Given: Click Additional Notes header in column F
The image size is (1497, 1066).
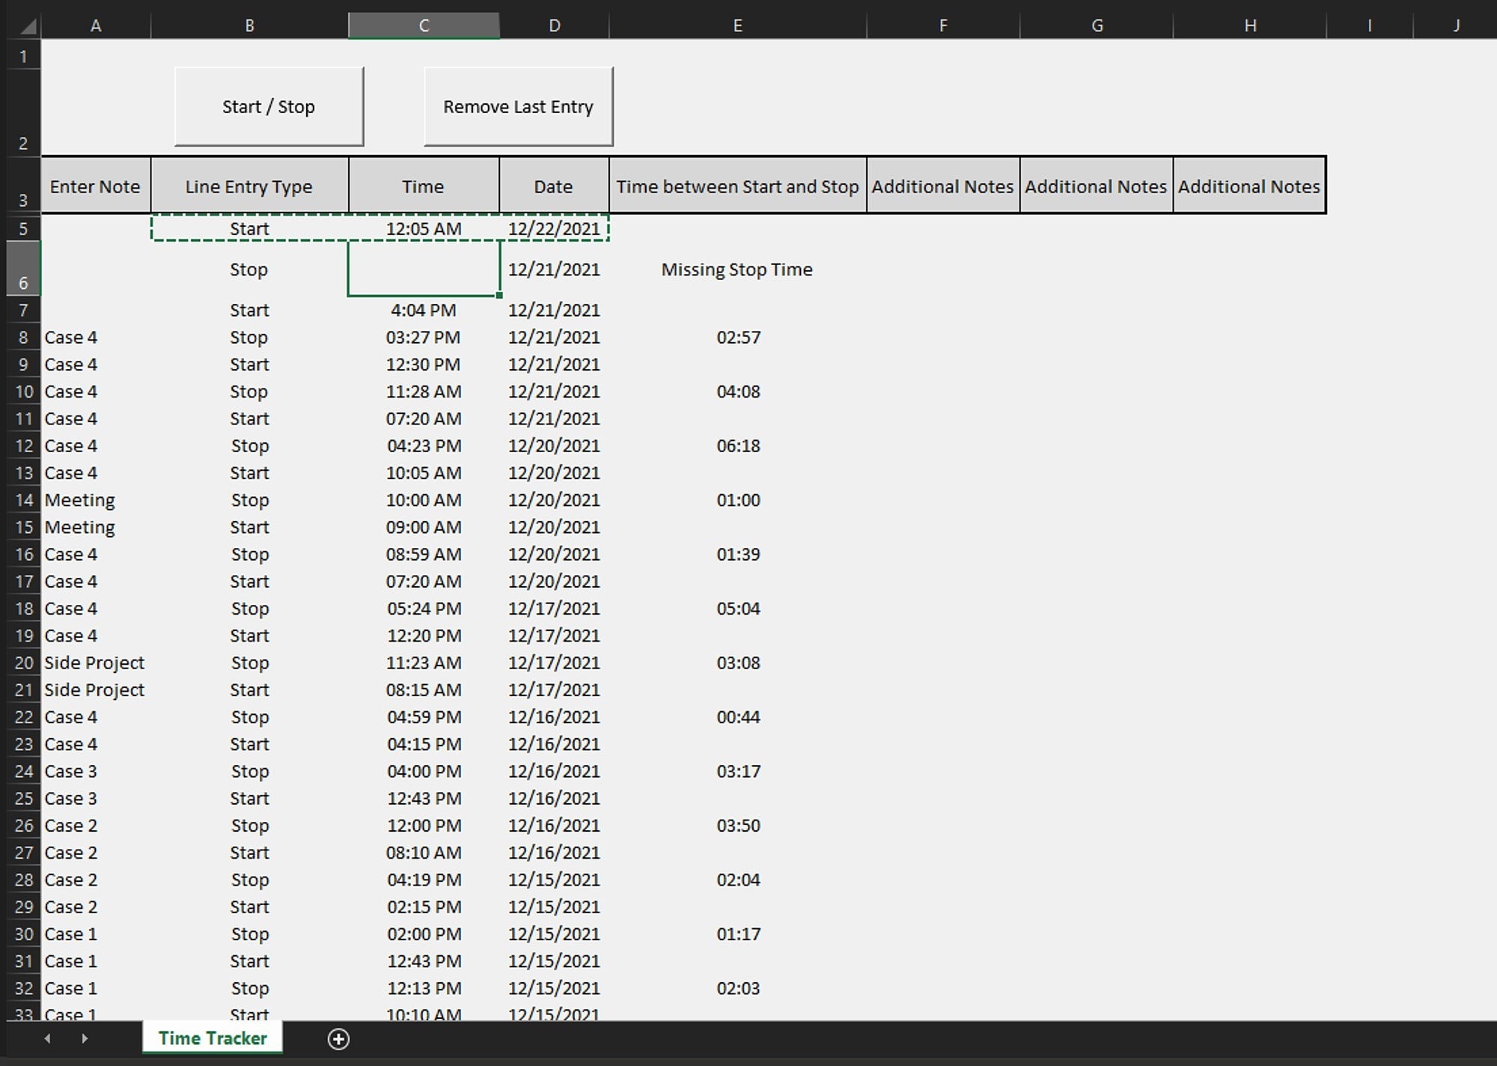Looking at the screenshot, I should [x=943, y=186].
